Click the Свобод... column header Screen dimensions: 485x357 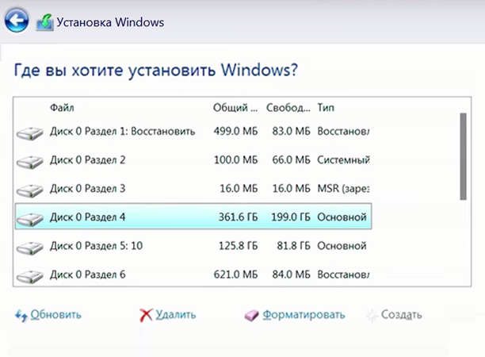[288, 107]
